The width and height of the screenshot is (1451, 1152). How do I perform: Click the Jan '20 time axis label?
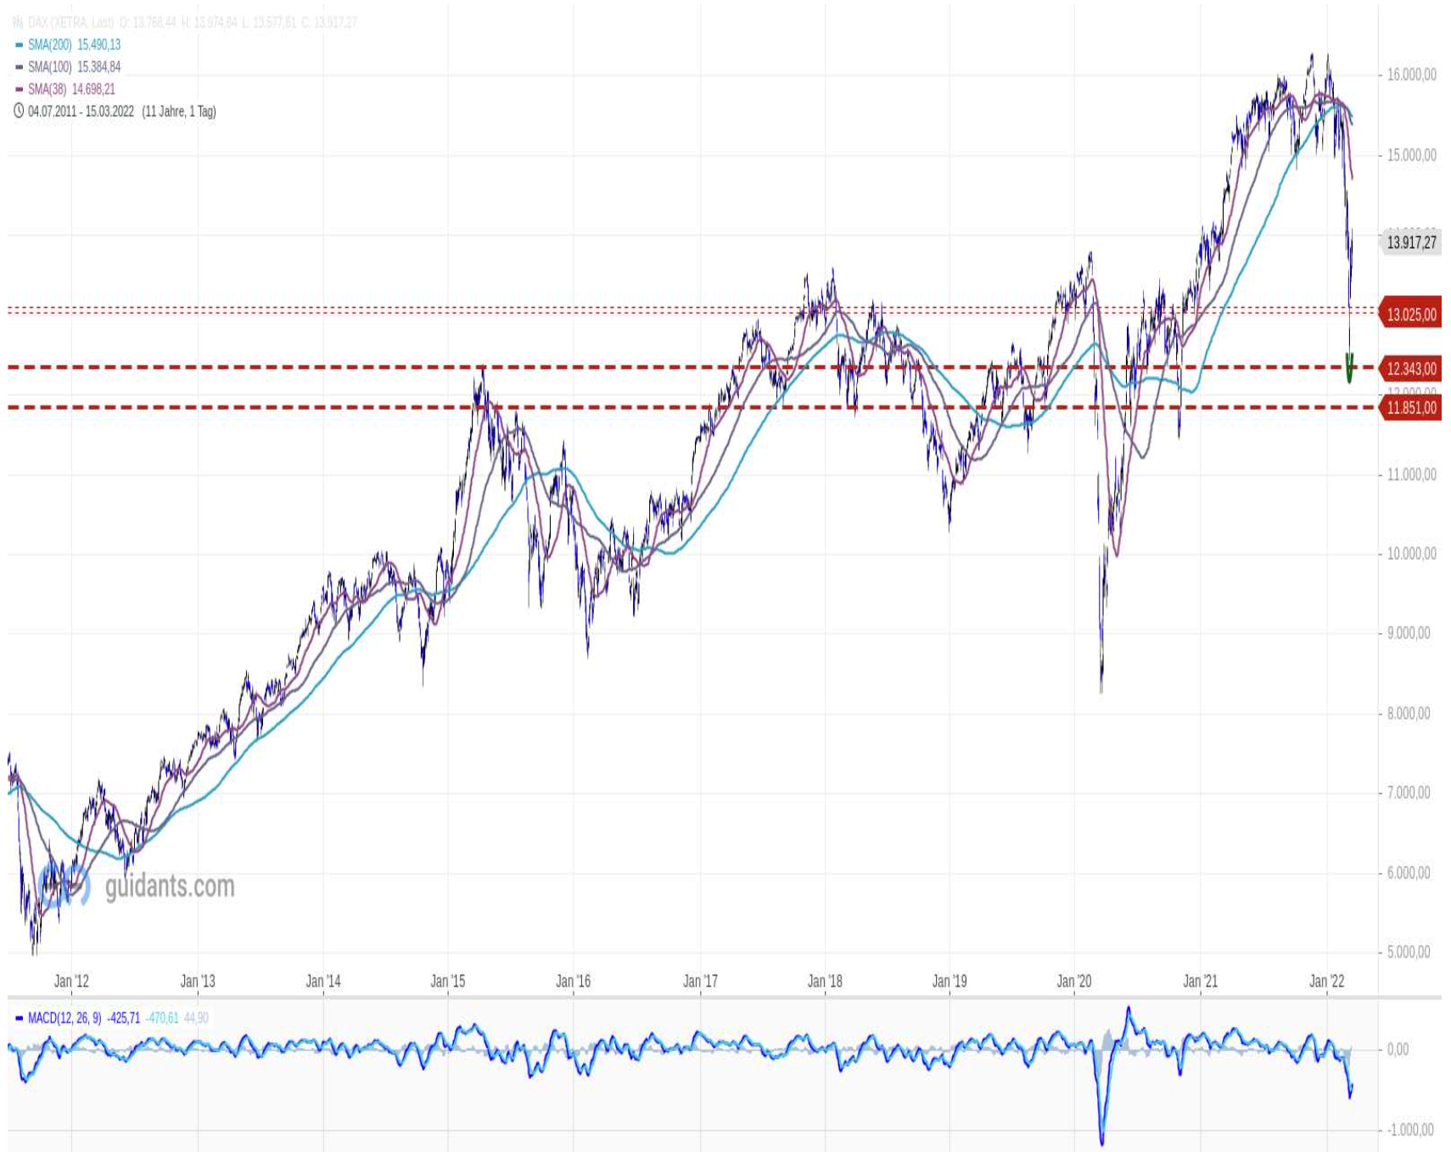1074,981
